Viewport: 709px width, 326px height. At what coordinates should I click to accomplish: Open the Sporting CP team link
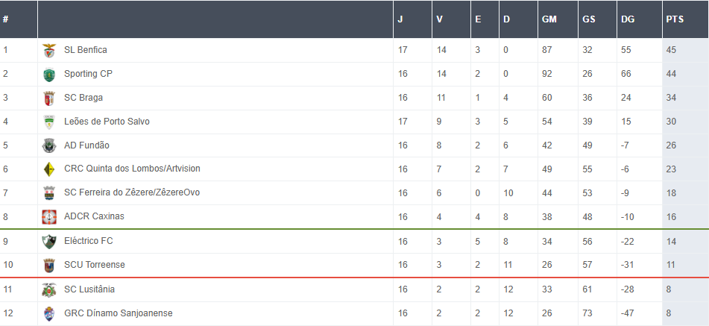point(88,74)
